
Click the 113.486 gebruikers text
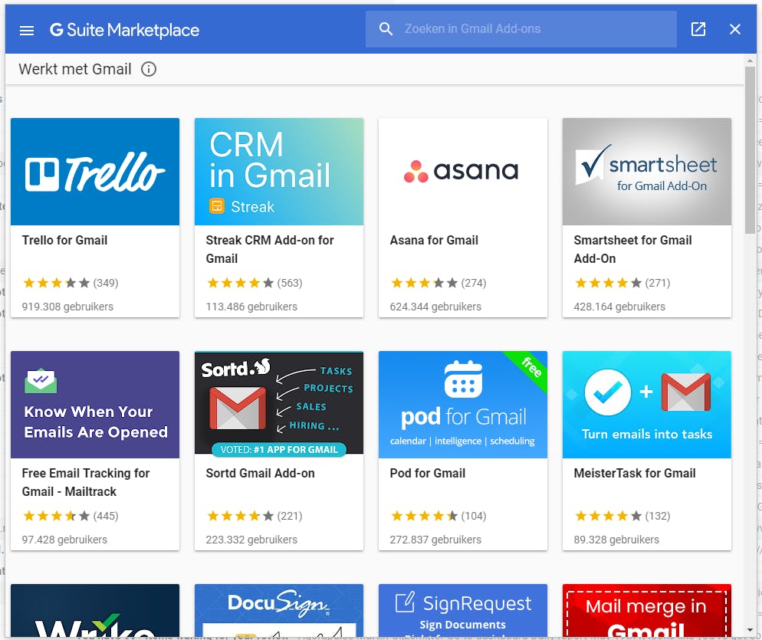(251, 307)
